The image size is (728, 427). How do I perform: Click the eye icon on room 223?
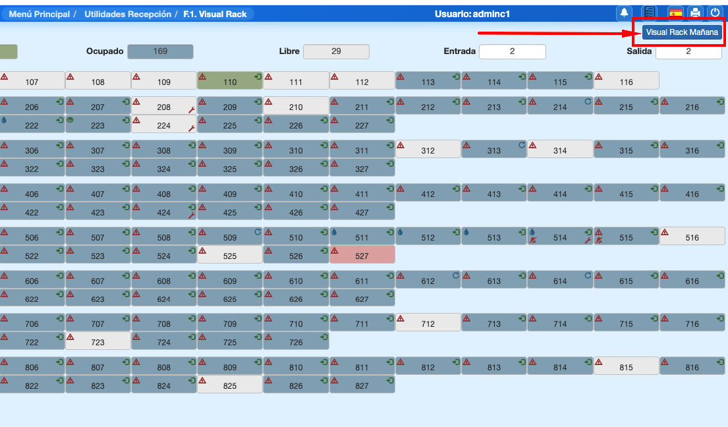(x=70, y=120)
